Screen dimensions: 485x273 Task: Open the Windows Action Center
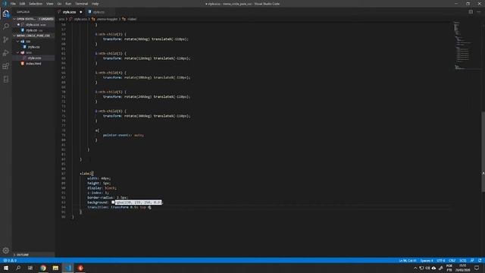pos(477,268)
